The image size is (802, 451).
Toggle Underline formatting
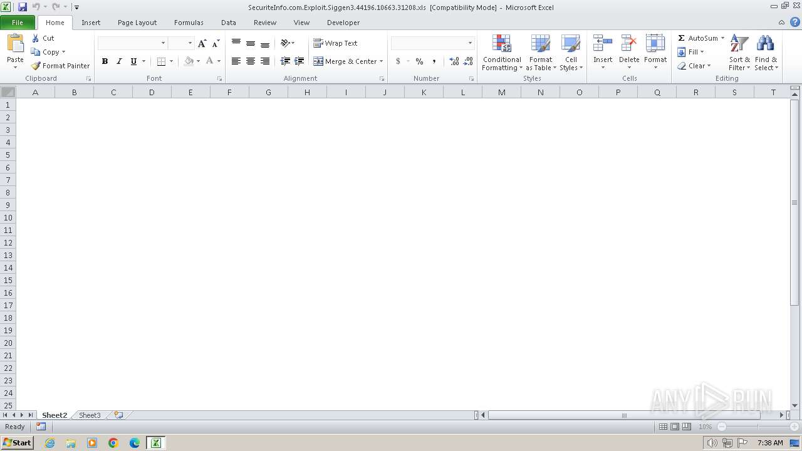(133, 61)
